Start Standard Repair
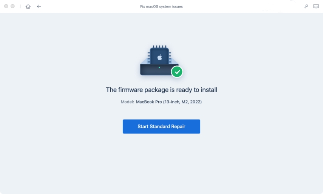This screenshot has width=323, height=194. (x=161, y=126)
